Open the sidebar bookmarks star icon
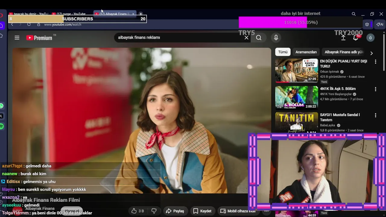Screen dimensions: 386x217 (2, 36)
